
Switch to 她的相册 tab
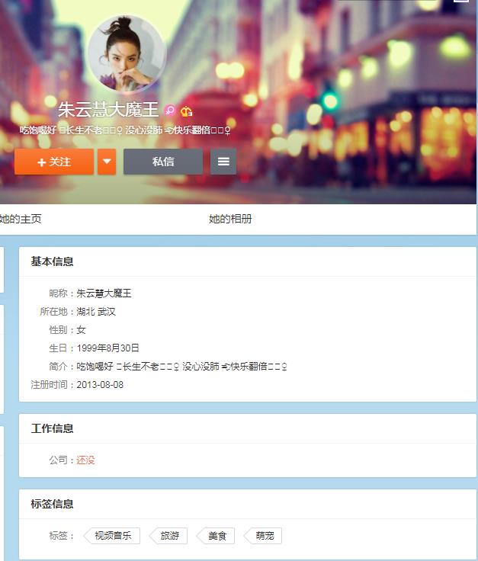pos(230,219)
